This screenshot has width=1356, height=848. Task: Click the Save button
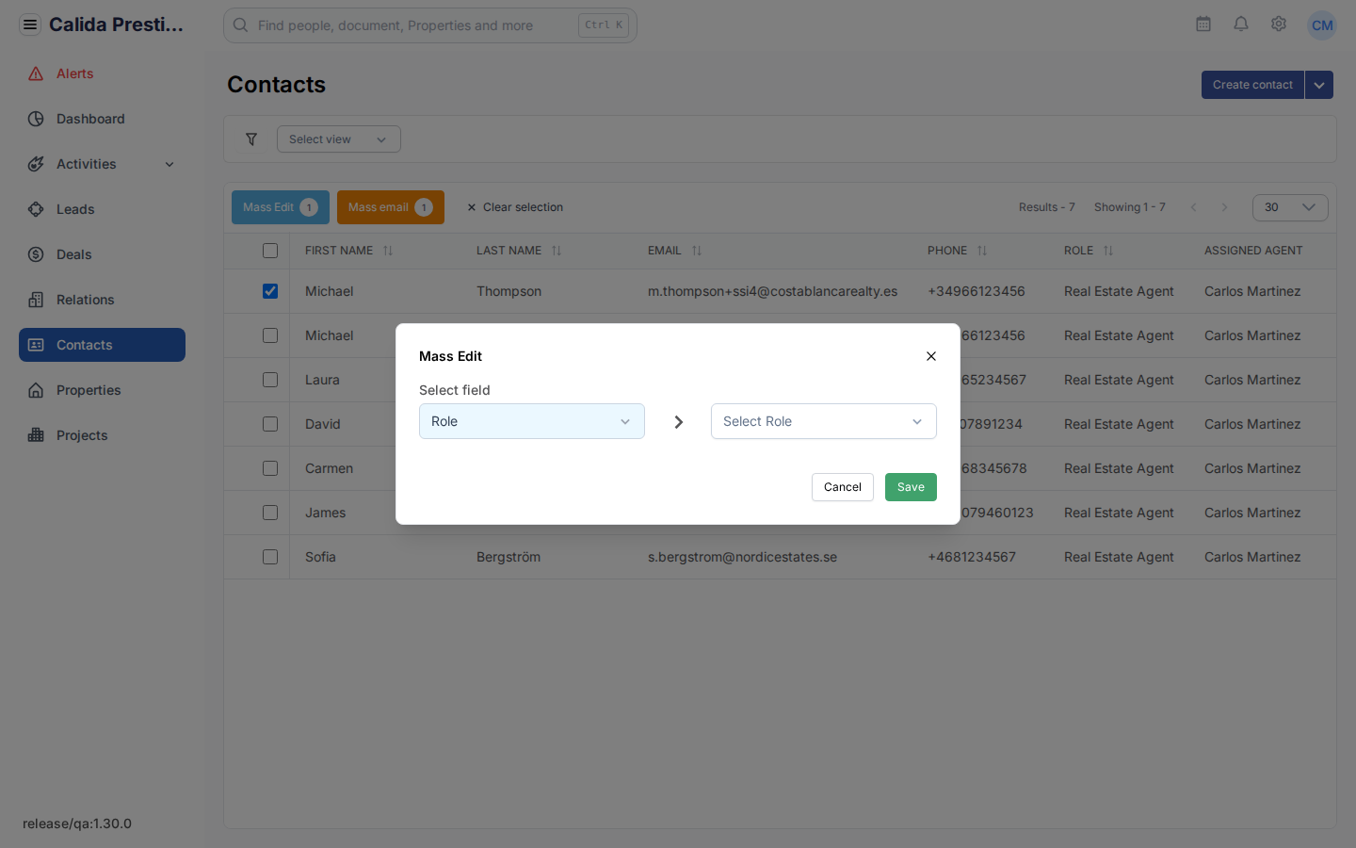click(x=911, y=487)
